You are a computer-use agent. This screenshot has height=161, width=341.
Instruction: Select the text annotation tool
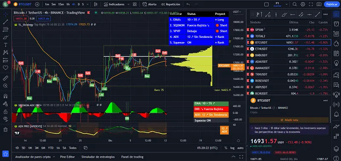coord(6,45)
